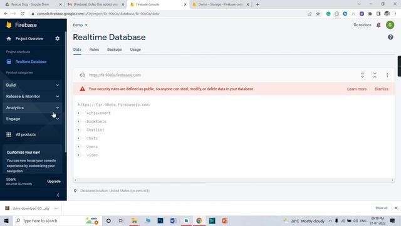This screenshot has height=226, width=401.
Task: Collapse all database nodes icon
Action: [x=375, y=75]
